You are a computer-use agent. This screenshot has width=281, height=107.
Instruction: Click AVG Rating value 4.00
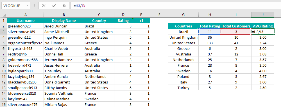click(263, 71)
